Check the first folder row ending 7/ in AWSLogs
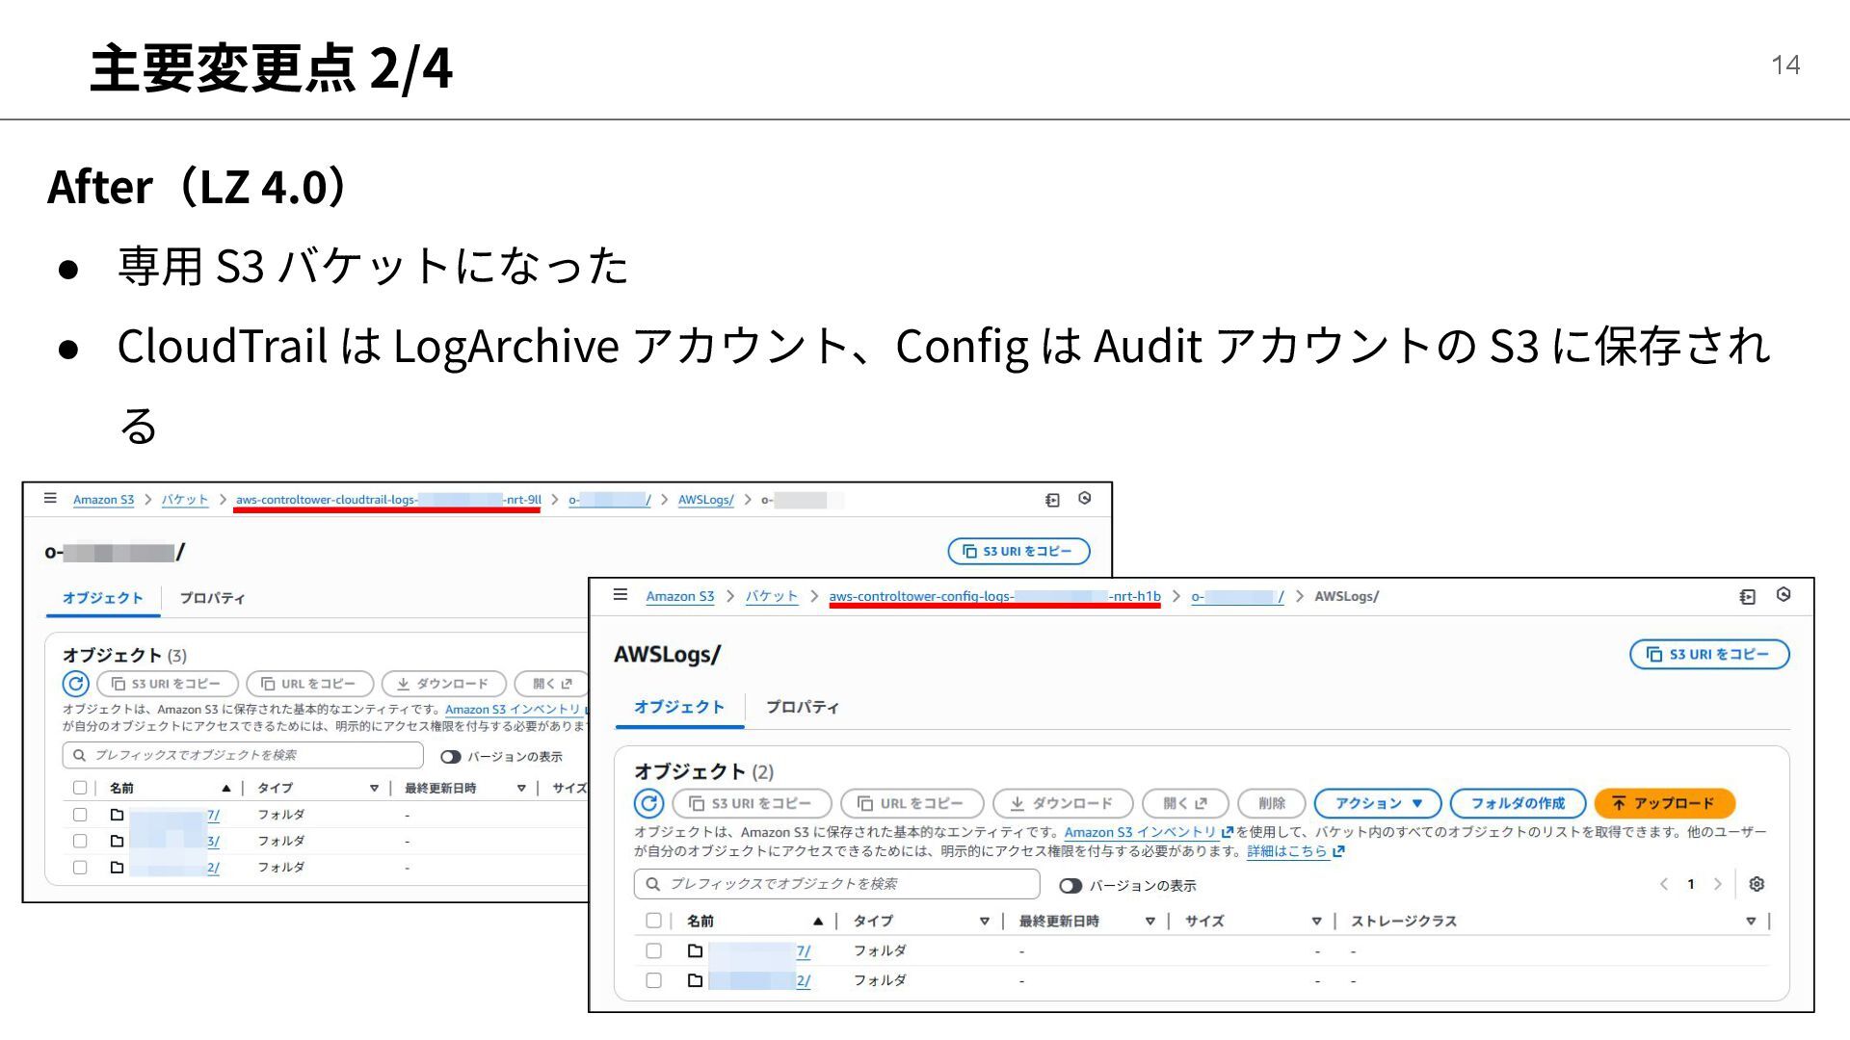The image size is (1850, 1040). pos(653,950)
